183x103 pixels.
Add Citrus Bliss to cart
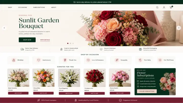click(43, 93)
